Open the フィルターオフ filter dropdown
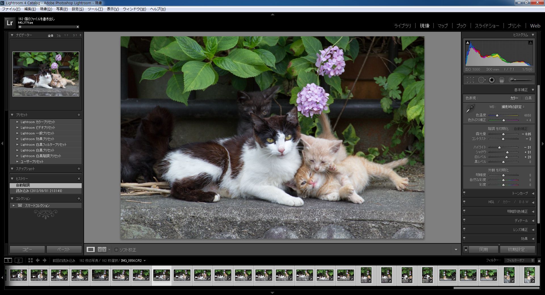 coord(519,260)
